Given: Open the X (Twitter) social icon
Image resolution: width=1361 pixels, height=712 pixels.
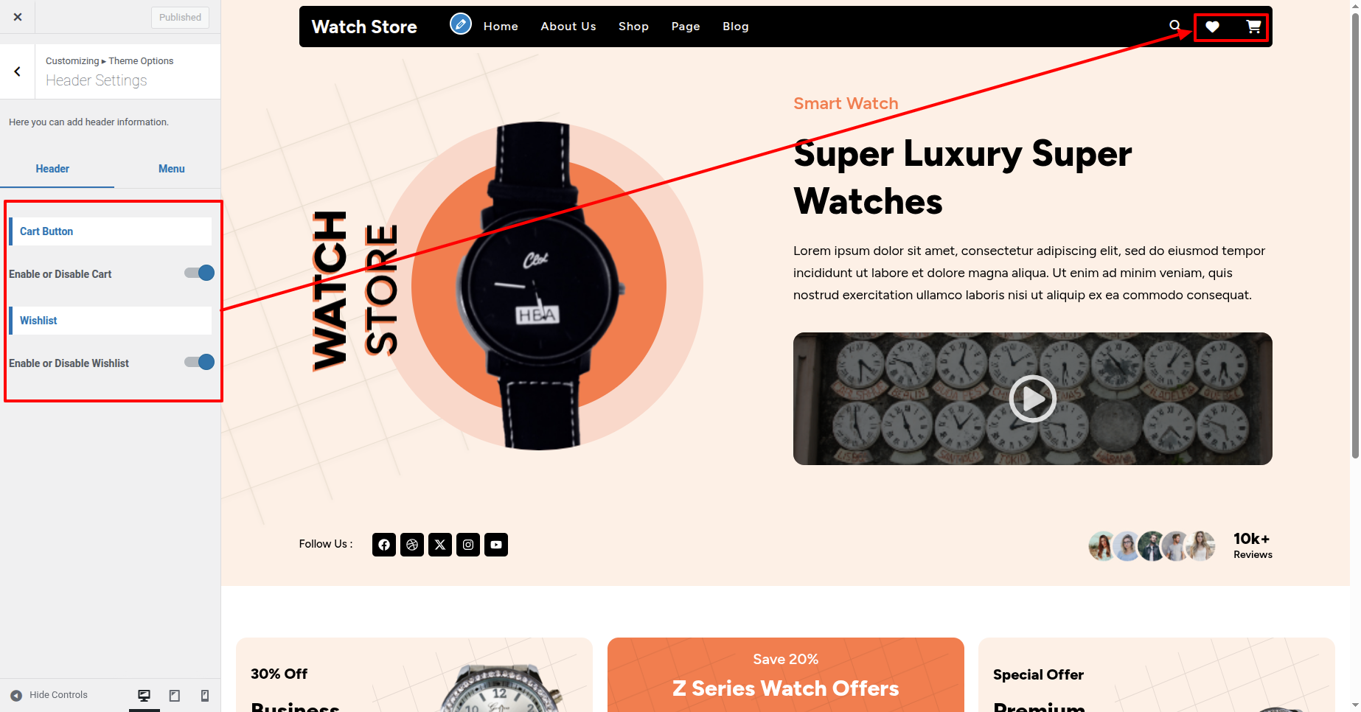Looking at the screenshot, I should click(x=440, y=545).
